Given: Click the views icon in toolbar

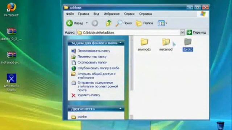Looking at the screenshot, I should tap(161, 23).
